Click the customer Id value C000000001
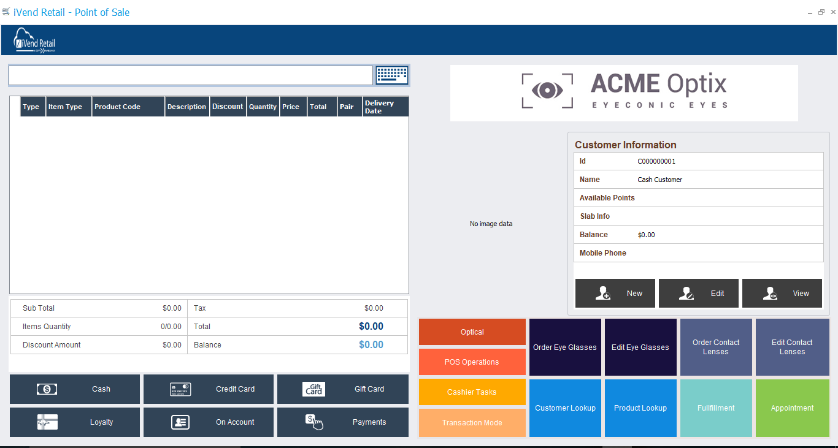The width and height of the screenshot is (838, 448). click(x=656, y=161)
